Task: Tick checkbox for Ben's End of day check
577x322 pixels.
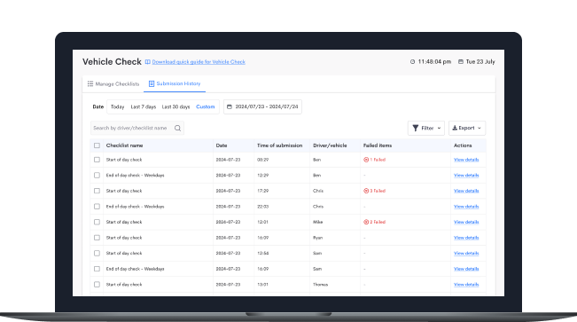Action: pos(97,176)
